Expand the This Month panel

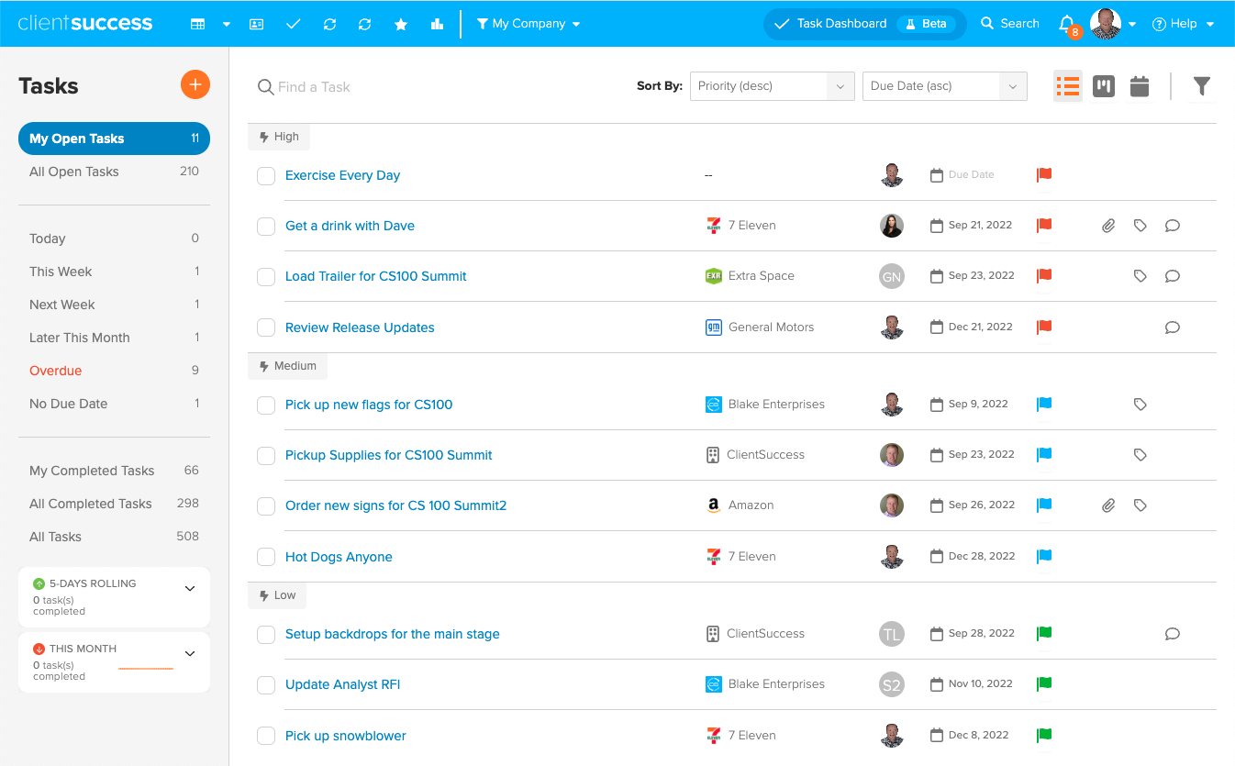(x=190, y=654)
